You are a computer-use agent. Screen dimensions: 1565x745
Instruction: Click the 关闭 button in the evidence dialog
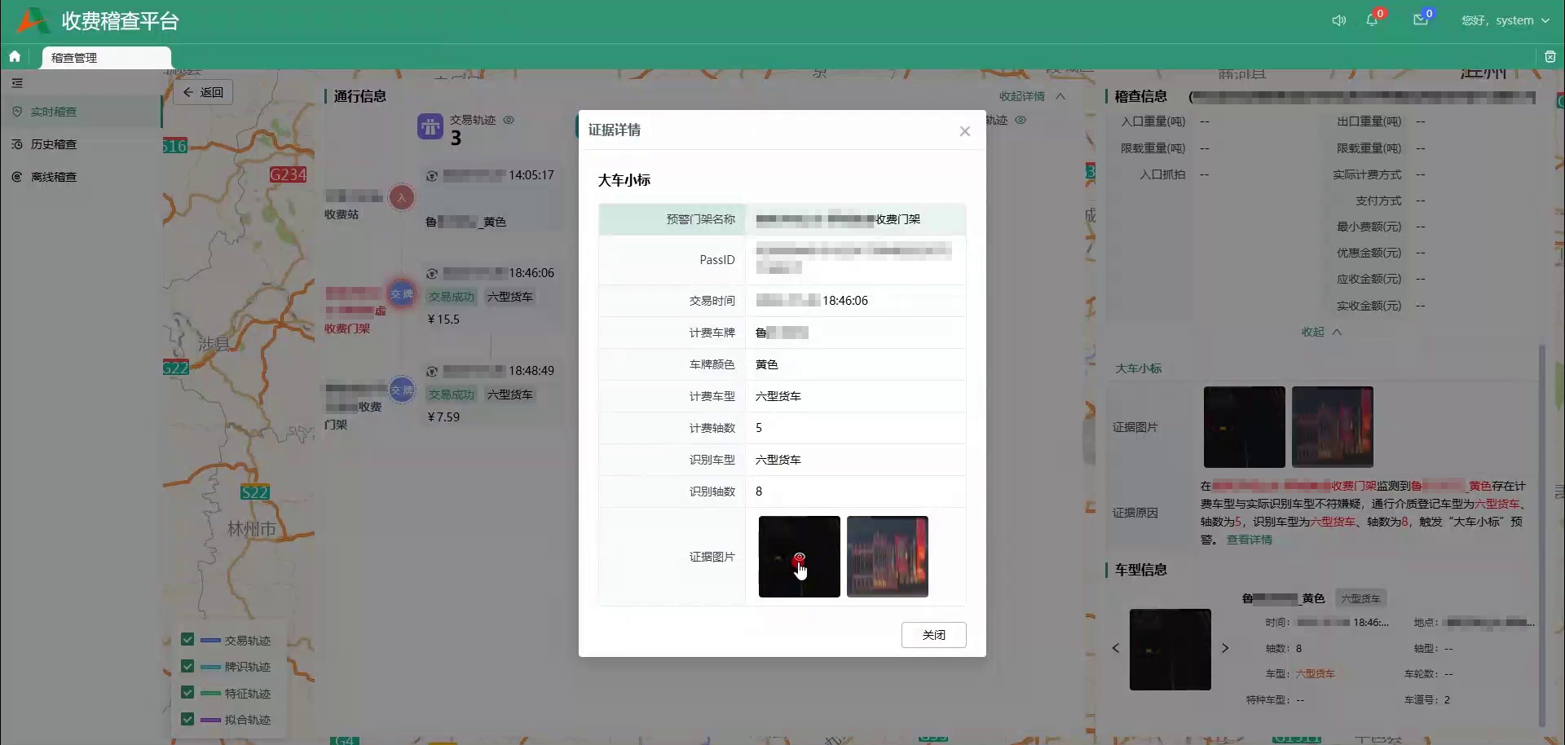point(933,634)
